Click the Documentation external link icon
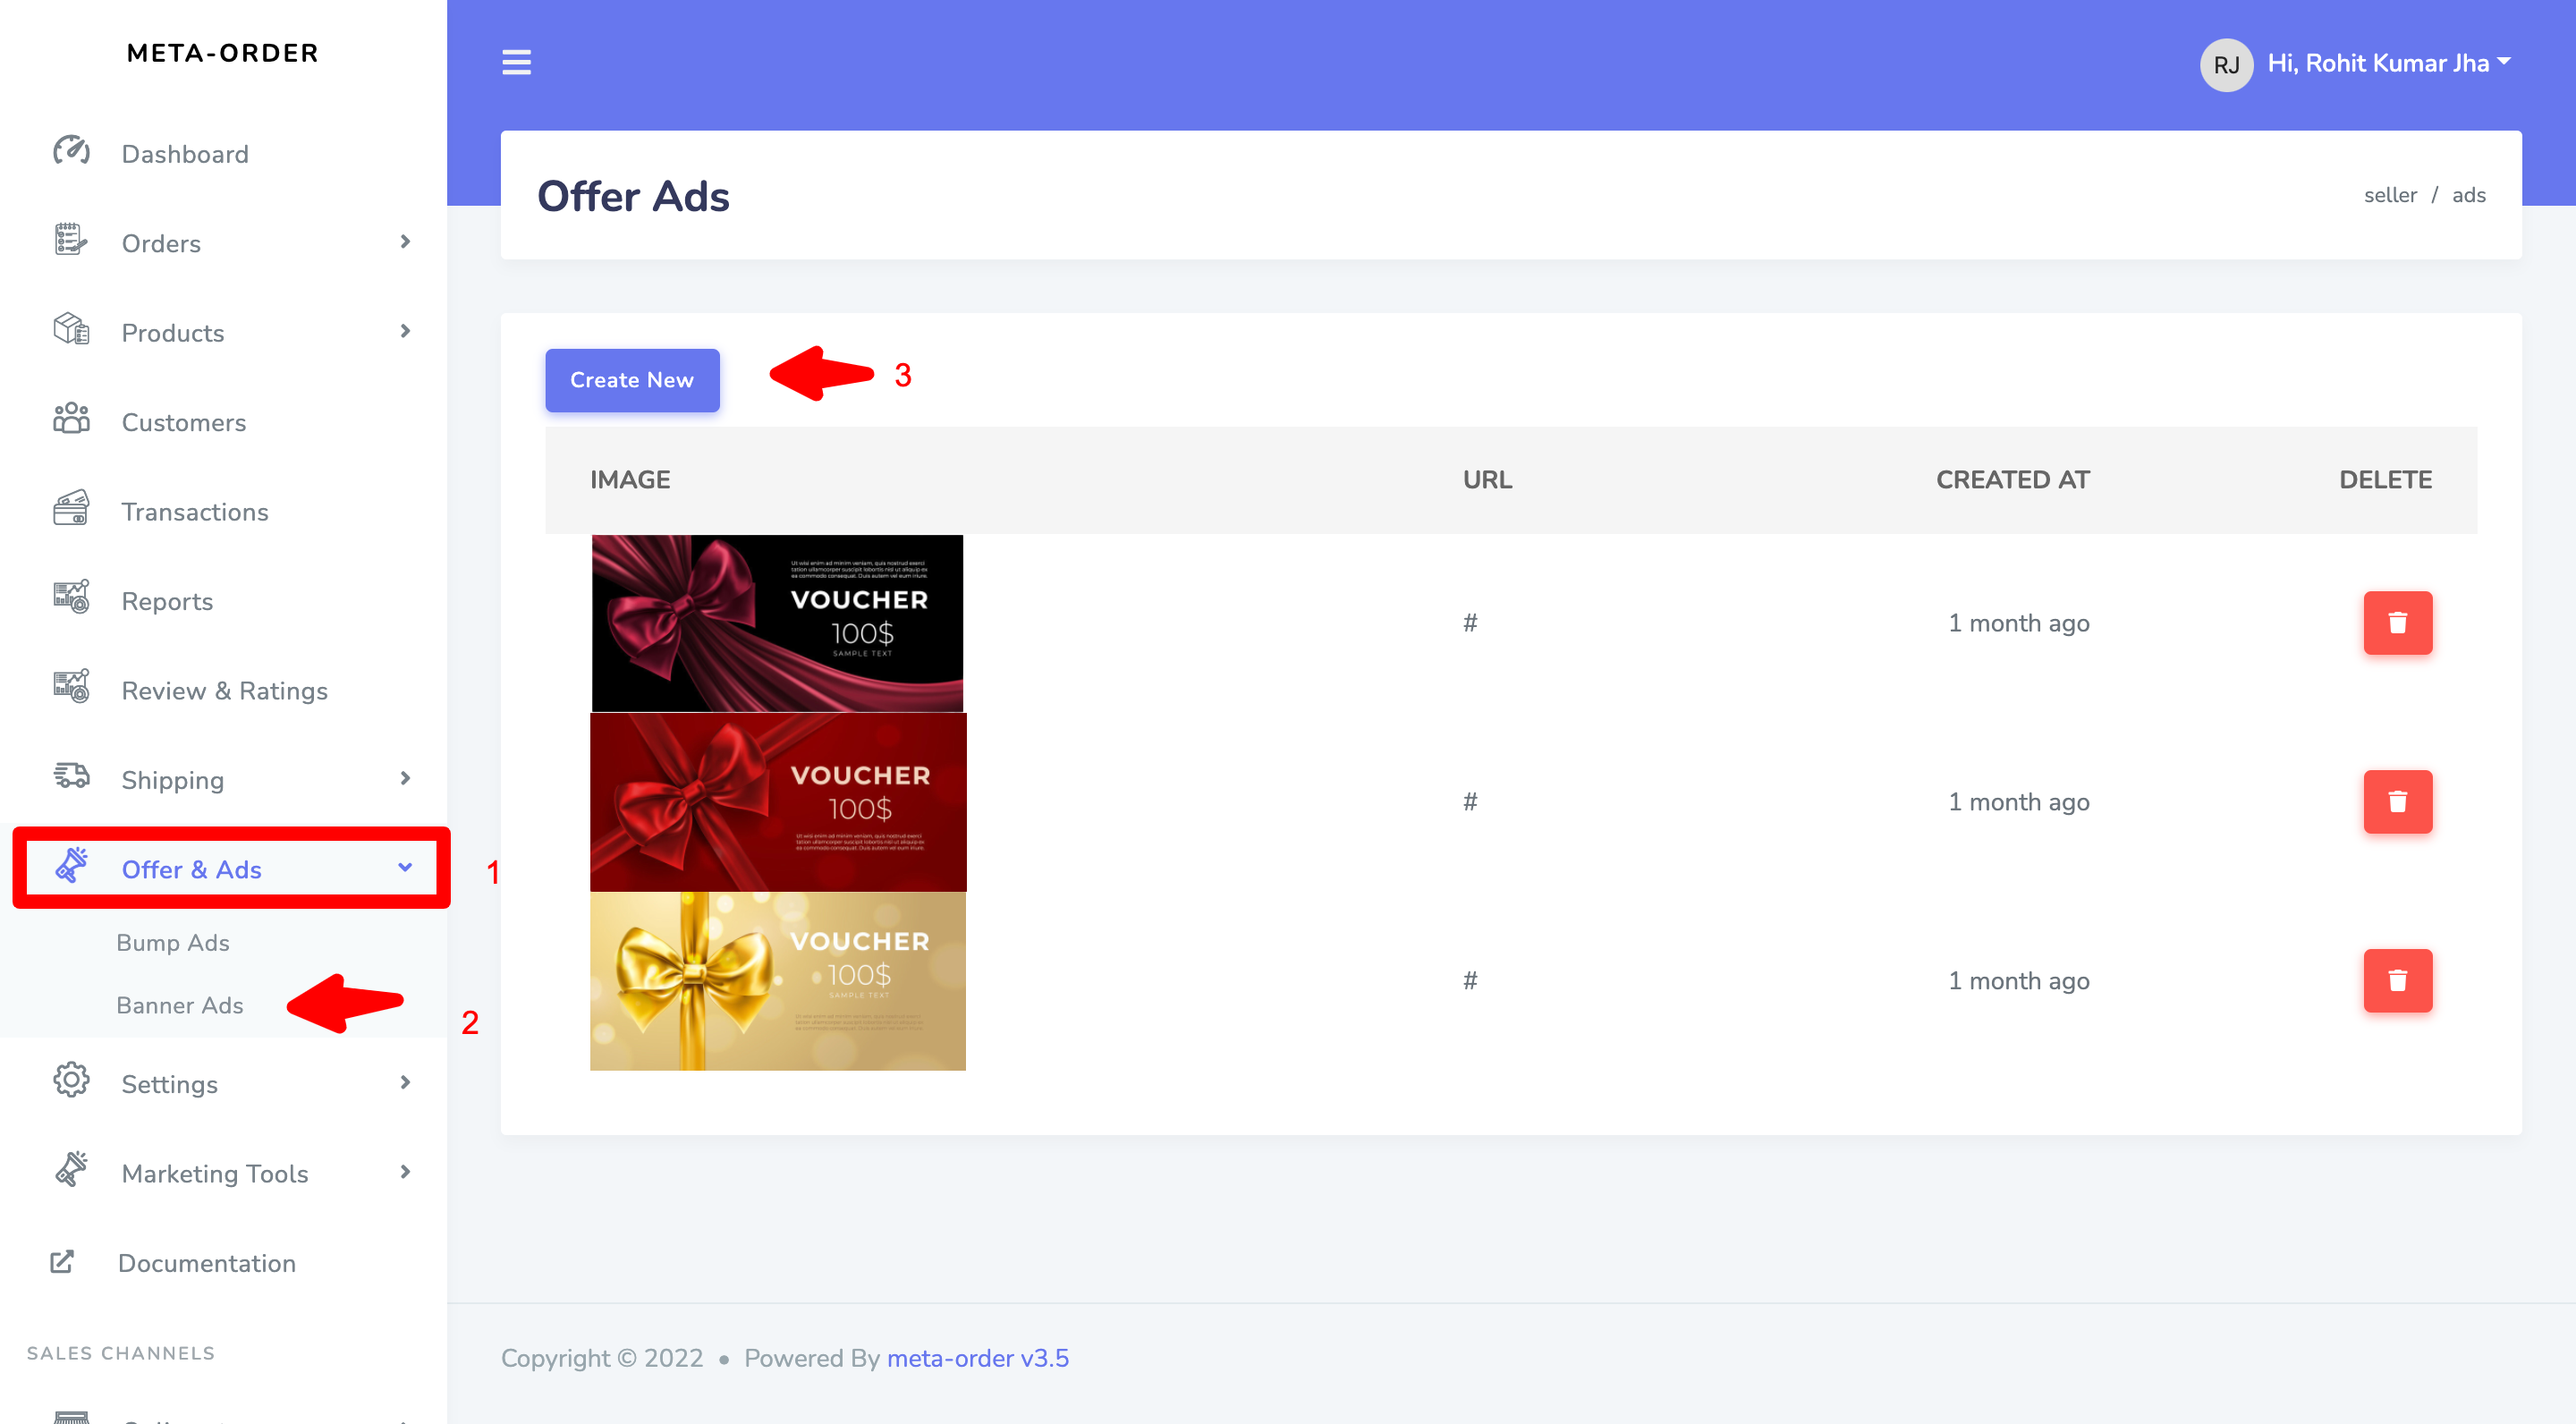Image resolution: width=2576 pixels, height=1424 pixels. (x=62, y=1262)
